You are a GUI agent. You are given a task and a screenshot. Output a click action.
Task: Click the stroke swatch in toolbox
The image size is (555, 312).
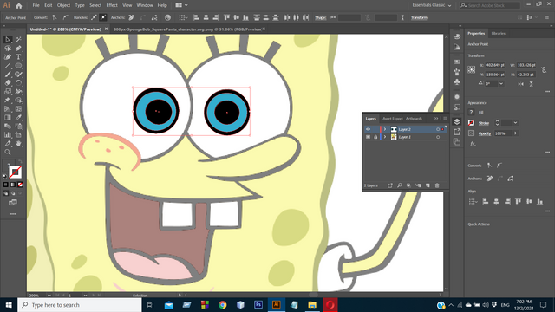tap(15, 172)
